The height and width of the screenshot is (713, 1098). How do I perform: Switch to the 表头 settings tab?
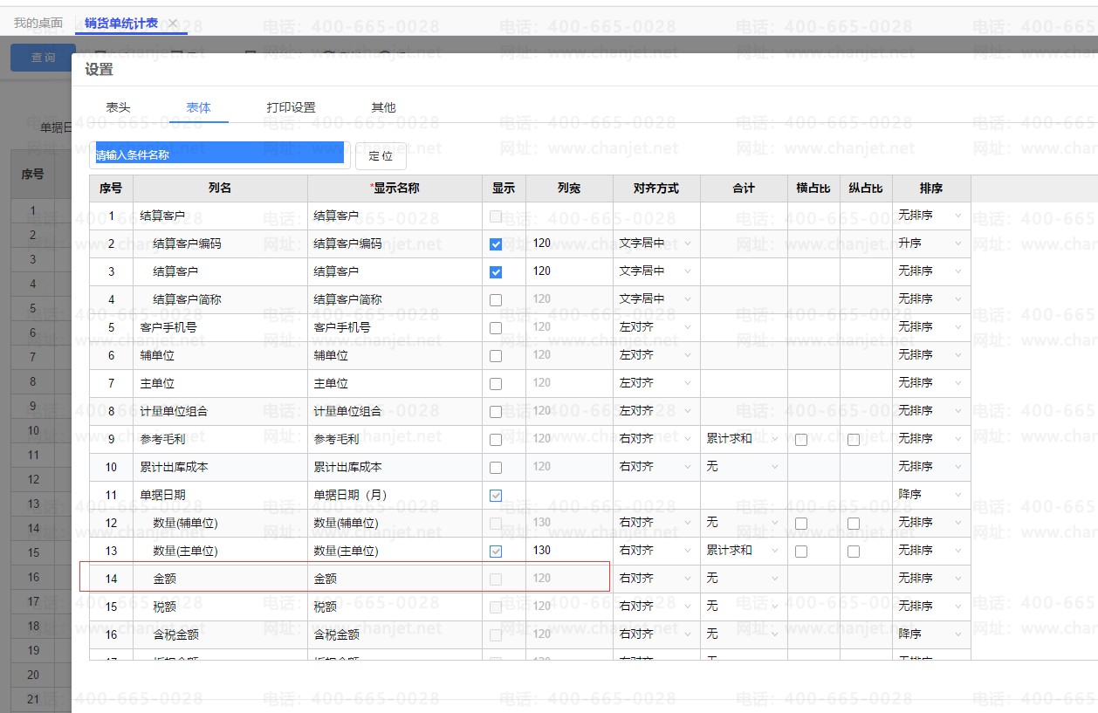click(x=118, y=107)
